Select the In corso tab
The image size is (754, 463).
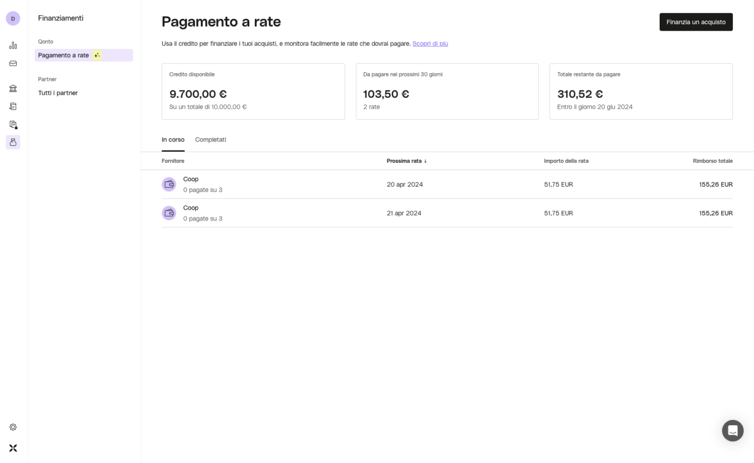coord(173,140)
